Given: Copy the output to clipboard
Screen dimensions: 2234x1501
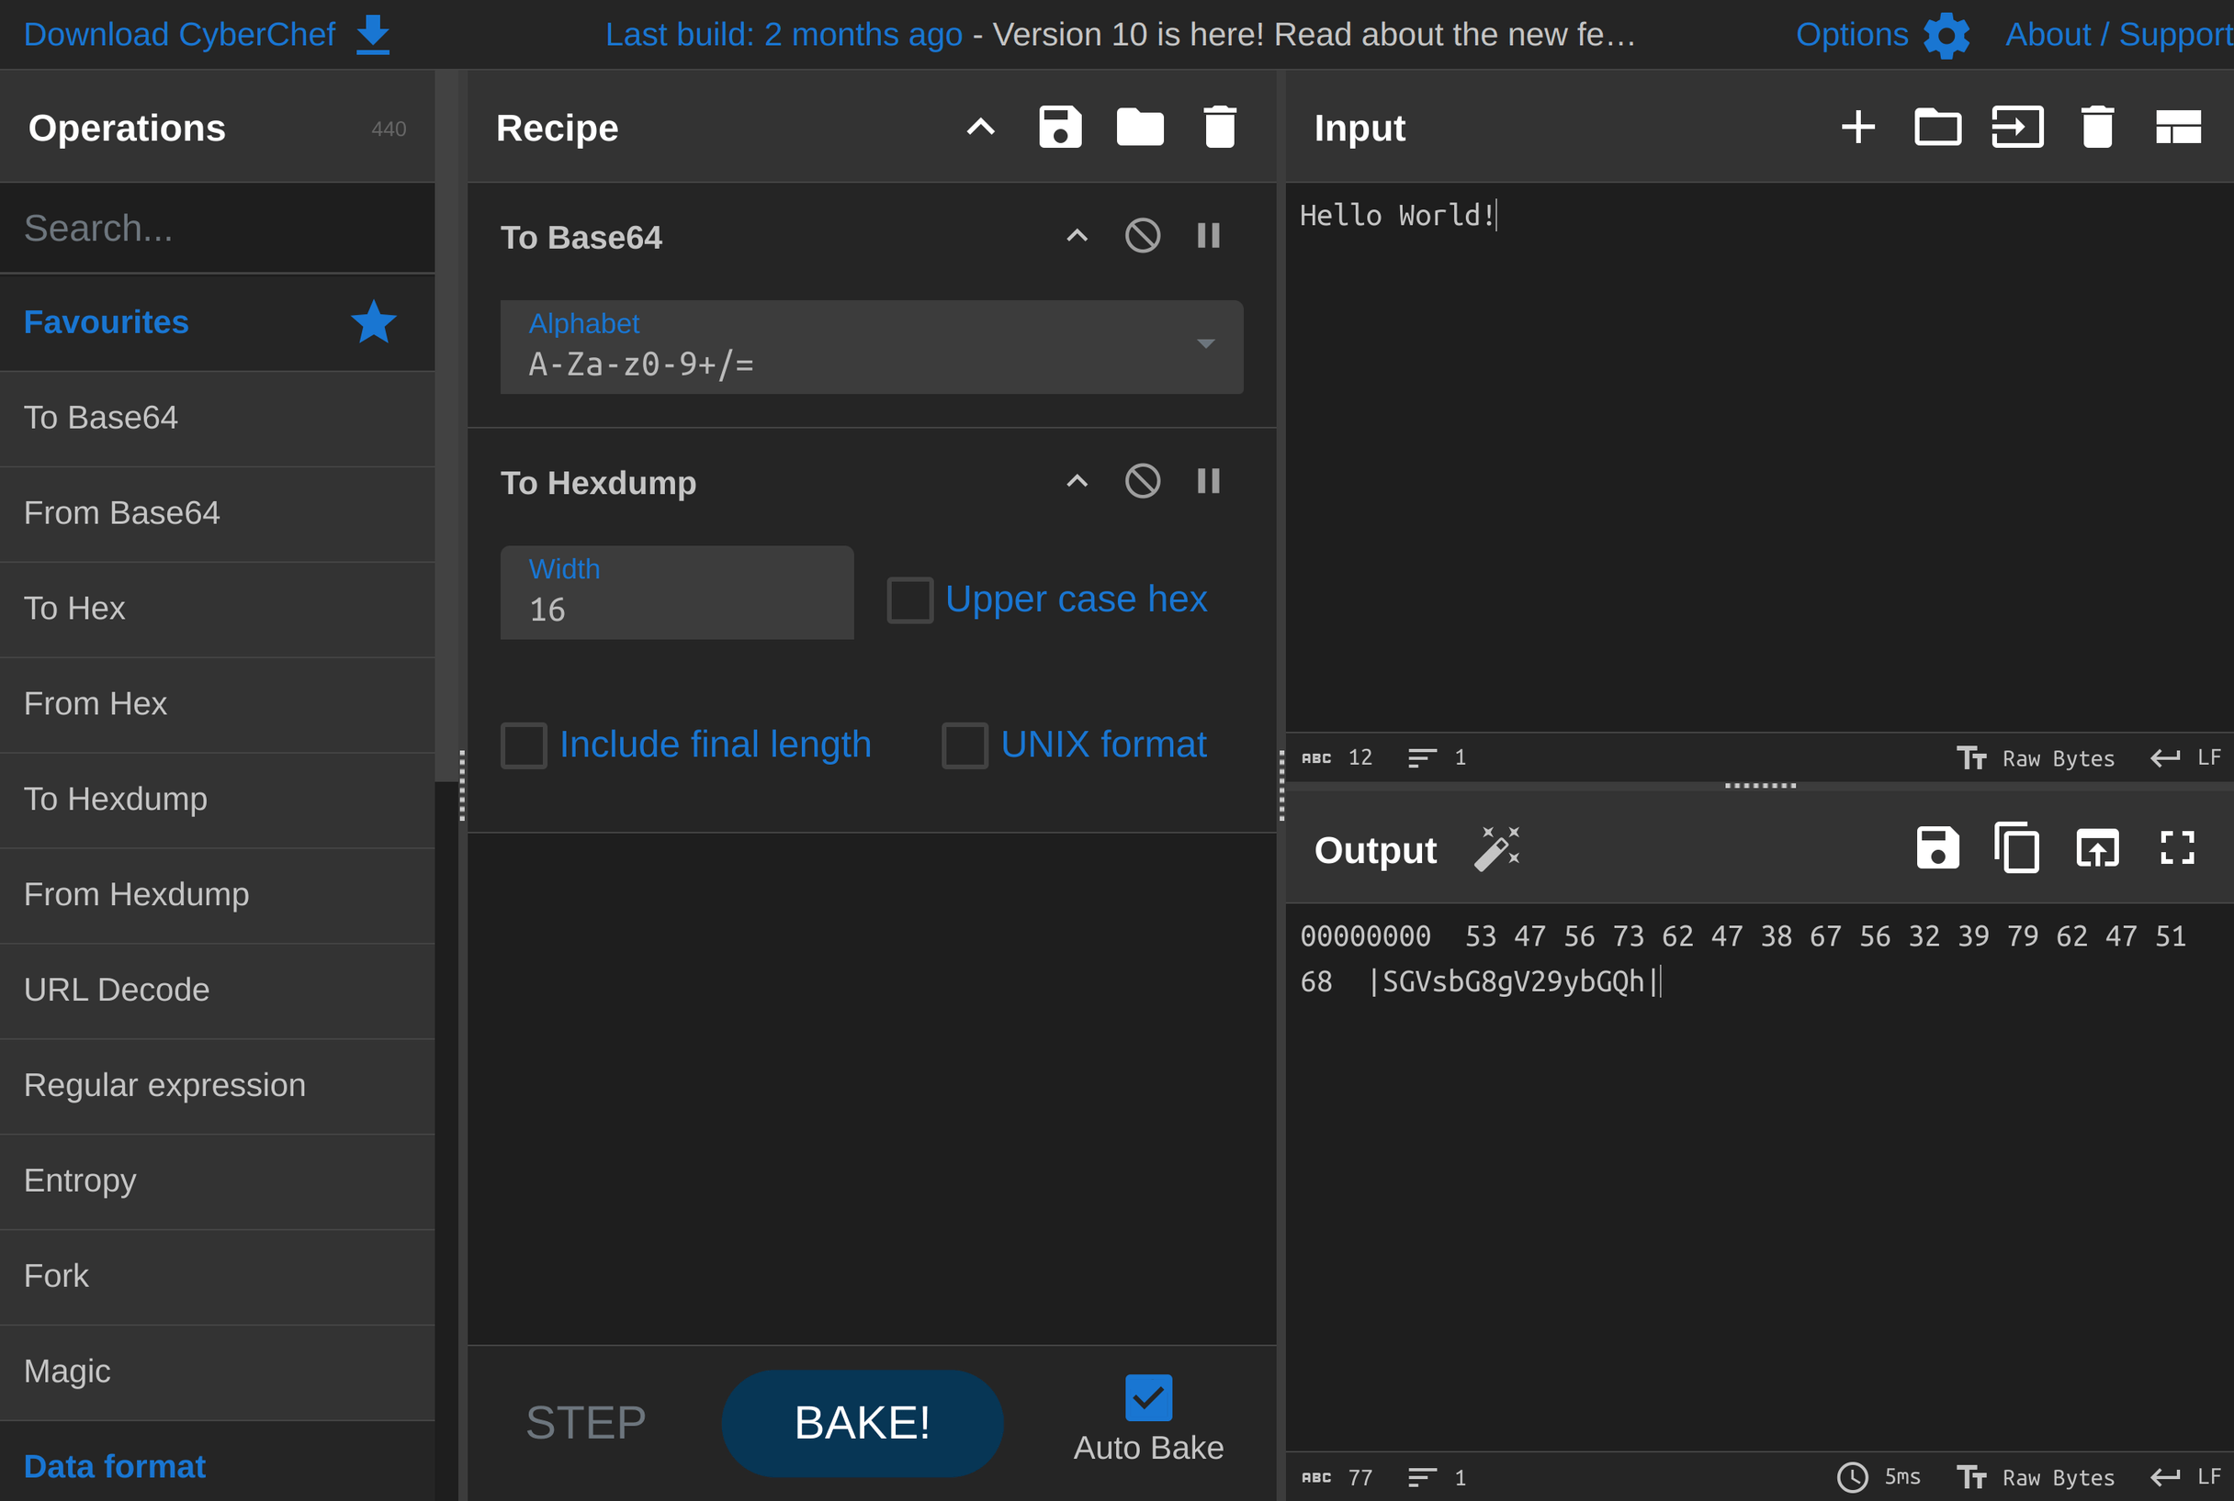Looking at the screenshot, I should click(2017, 848).
